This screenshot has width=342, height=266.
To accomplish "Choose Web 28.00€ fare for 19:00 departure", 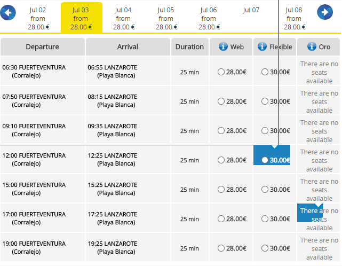I will [x=221, y=248].
